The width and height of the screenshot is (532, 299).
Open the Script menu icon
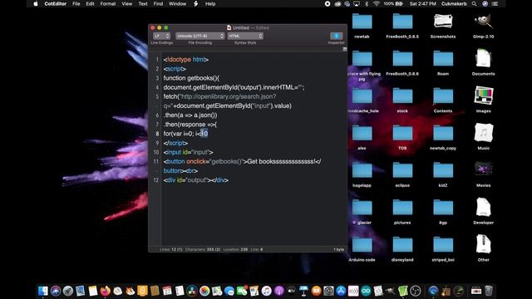[x=196, y=3]
